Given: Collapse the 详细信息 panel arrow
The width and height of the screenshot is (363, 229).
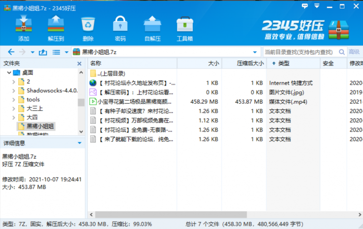Looking at the screenshot, I should [80, 143].
